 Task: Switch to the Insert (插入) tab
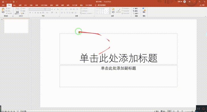14,5
